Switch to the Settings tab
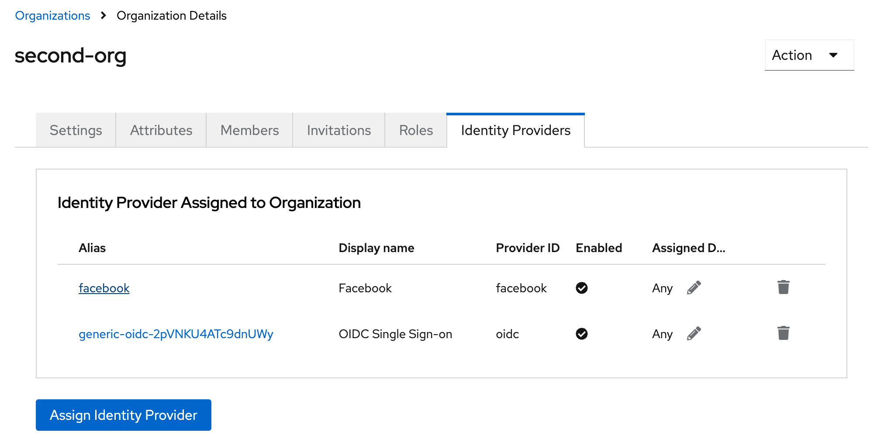Screen dimensions: 884x443 click(x=75, y=130)
